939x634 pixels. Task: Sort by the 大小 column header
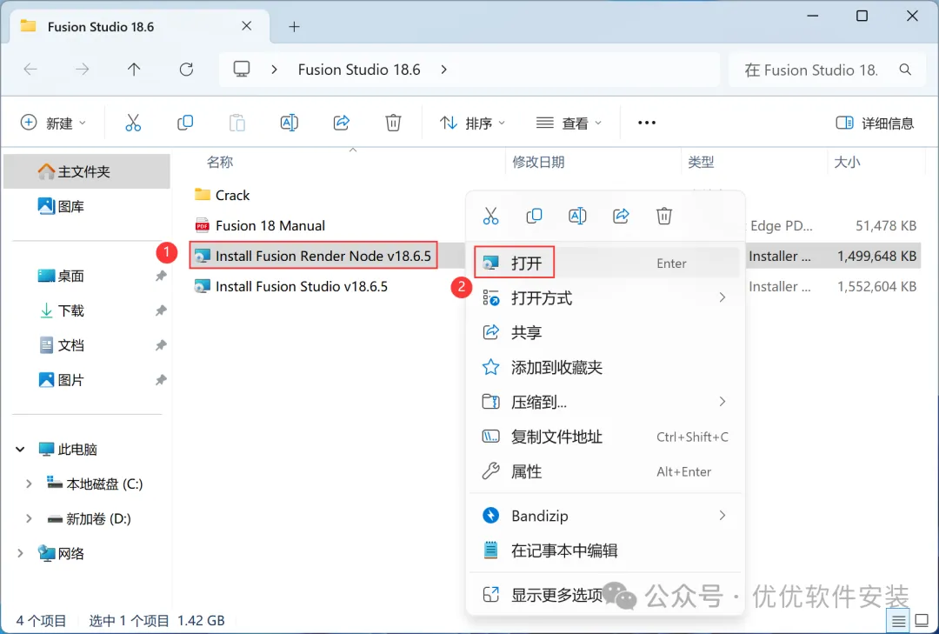click(847, 162)
